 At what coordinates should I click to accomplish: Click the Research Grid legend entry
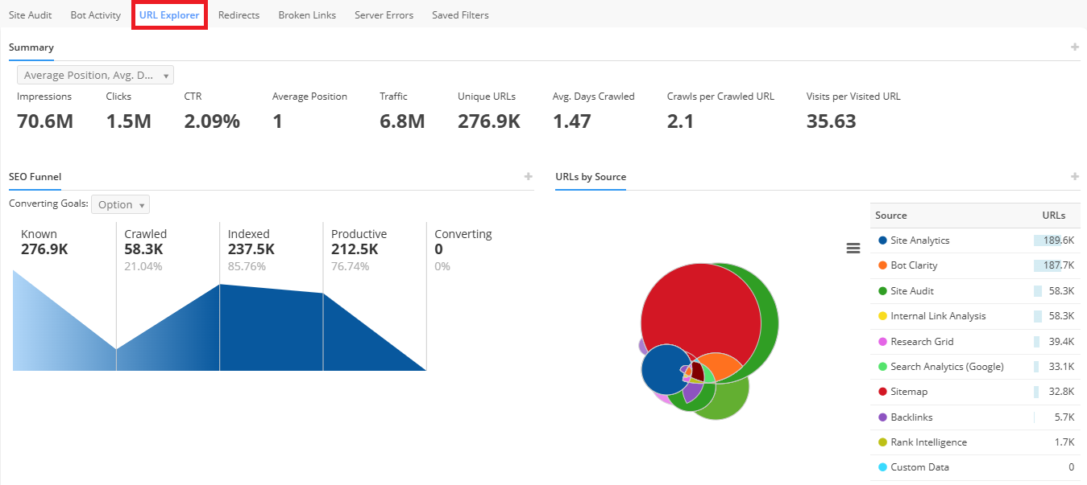921,342
